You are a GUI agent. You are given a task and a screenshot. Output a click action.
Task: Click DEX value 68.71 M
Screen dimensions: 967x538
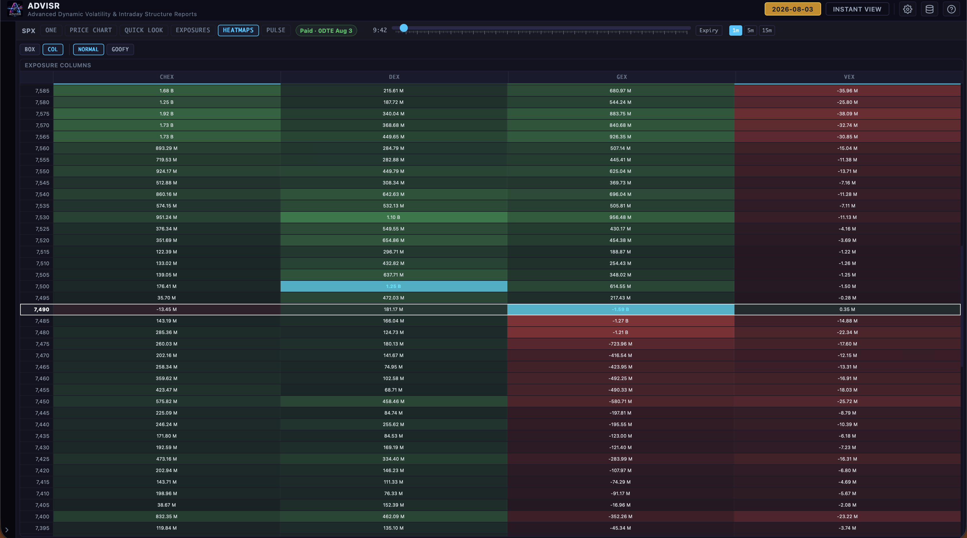pos(393,390)
